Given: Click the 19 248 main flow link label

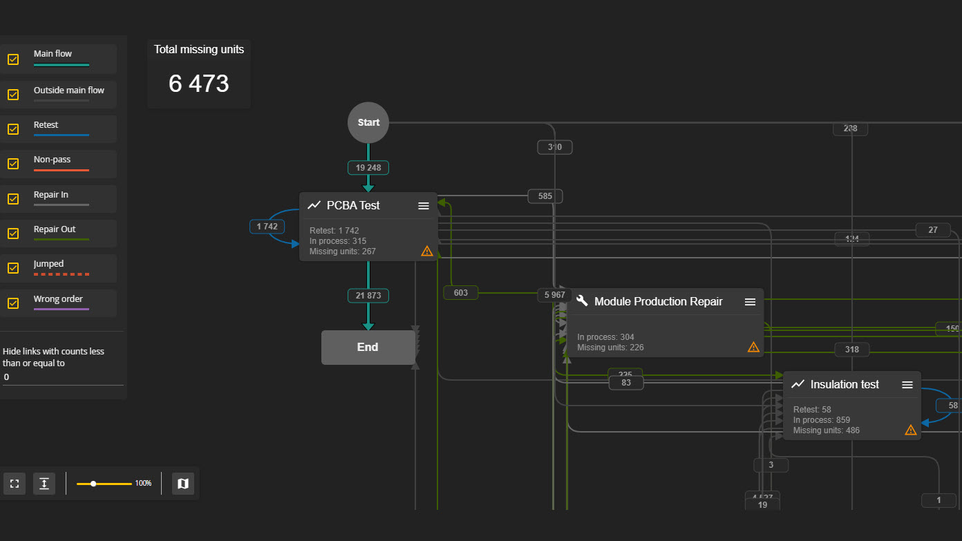Looking at the screenshot, I should [368, 168].
